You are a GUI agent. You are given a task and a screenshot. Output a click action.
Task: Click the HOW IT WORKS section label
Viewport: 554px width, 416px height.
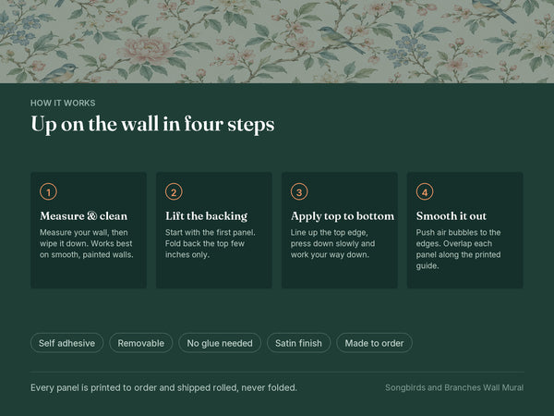pyautogui.click(x=63, y=103)
